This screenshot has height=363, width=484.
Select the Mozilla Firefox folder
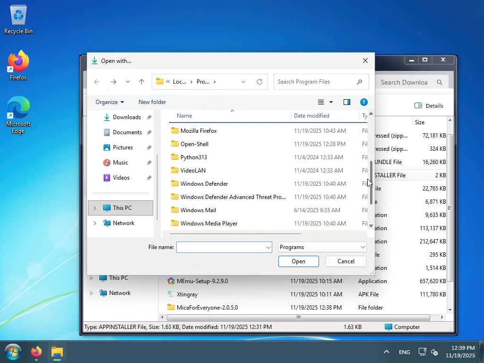tap(199, 131)
